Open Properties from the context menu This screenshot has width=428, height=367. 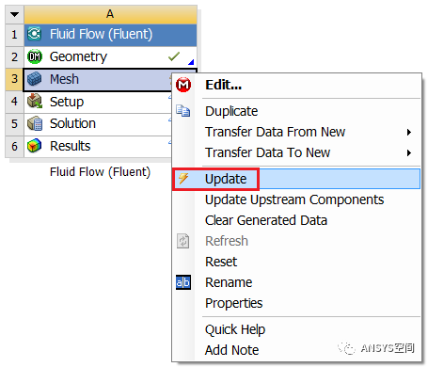tap(234, 303)
